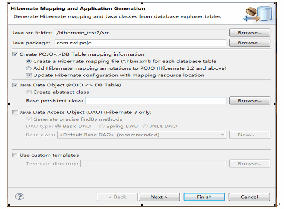
Task: Cancel the Hibernate mapping wizard
Action: click(x=249, y=197)
